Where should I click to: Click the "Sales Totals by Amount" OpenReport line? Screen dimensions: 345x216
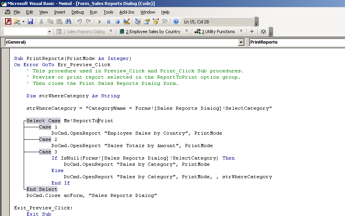132,146
